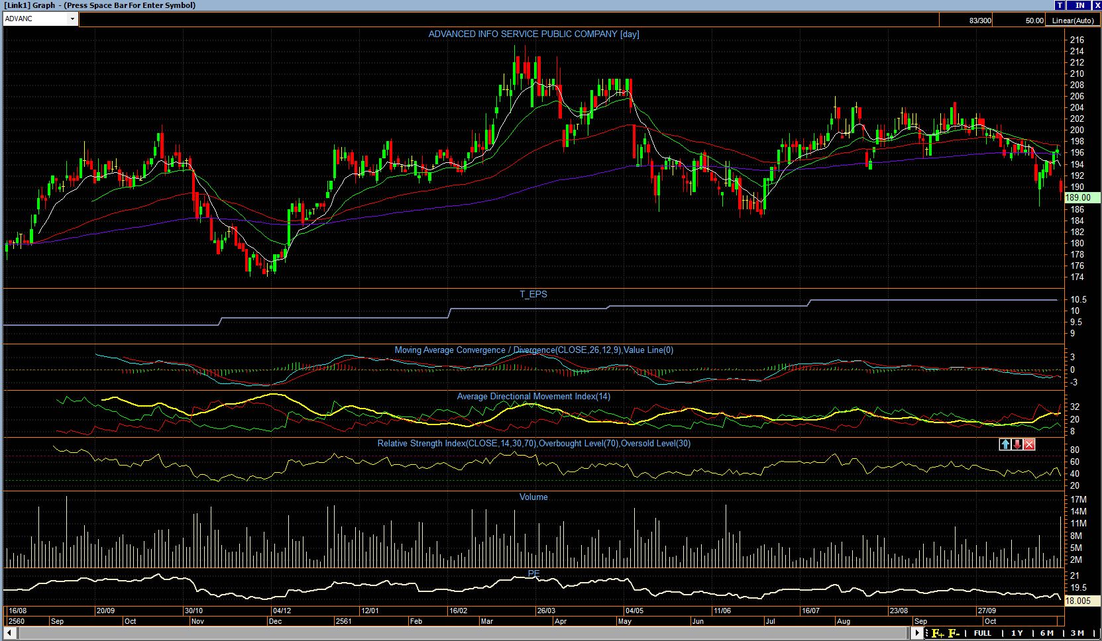Screen dimensions: 1102x641
Task: Switch chart to 1Y period
Action: (1017, 634)
